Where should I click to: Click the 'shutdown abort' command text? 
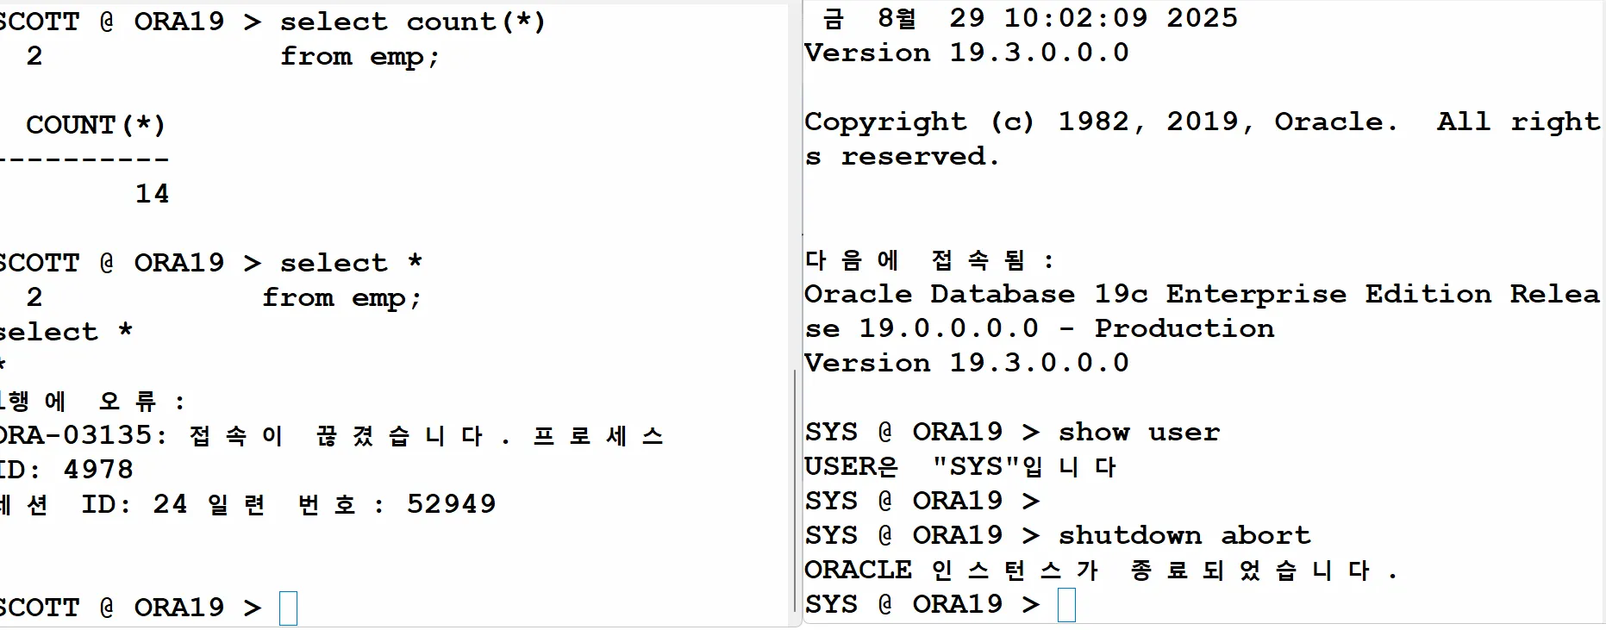tap(1184, 535)
